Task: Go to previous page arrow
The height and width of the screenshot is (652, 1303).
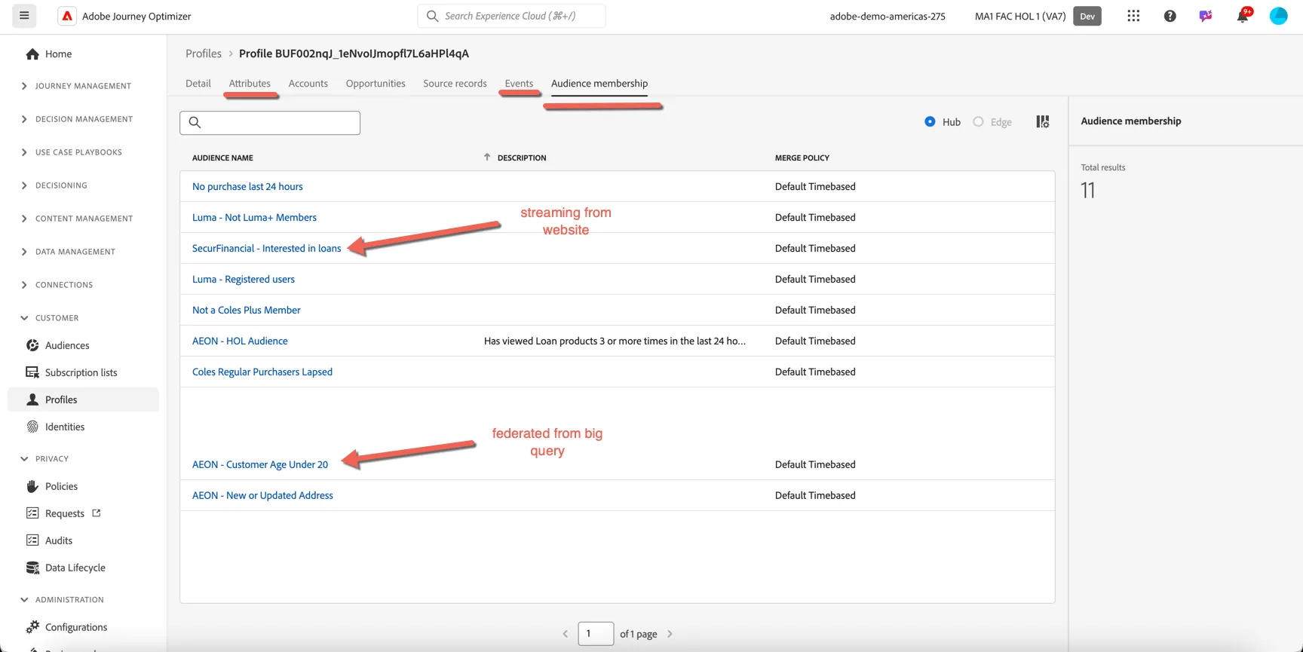Action: [x=566, y=634]
